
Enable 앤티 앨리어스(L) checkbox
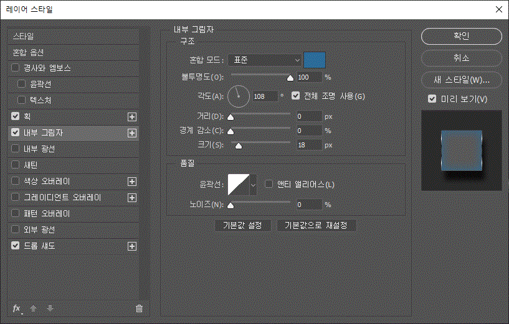(269, 184)
